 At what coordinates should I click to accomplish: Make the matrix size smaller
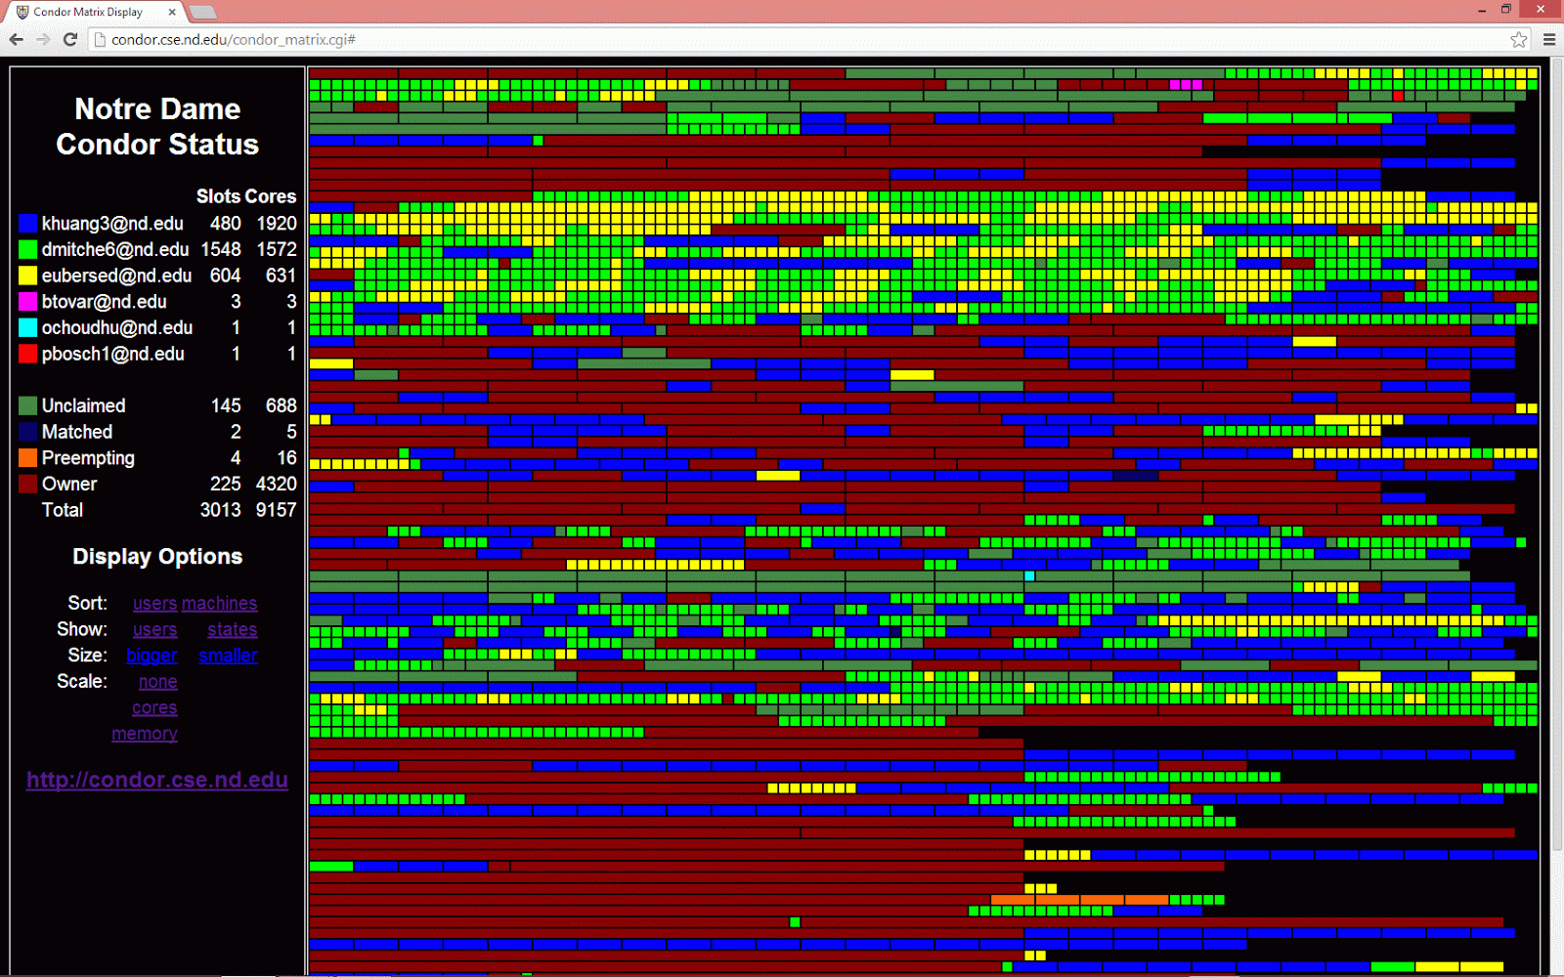click(228, 656)
